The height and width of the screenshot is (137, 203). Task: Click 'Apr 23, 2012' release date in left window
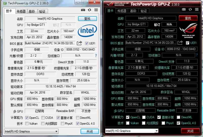click(x=34, y=37)
